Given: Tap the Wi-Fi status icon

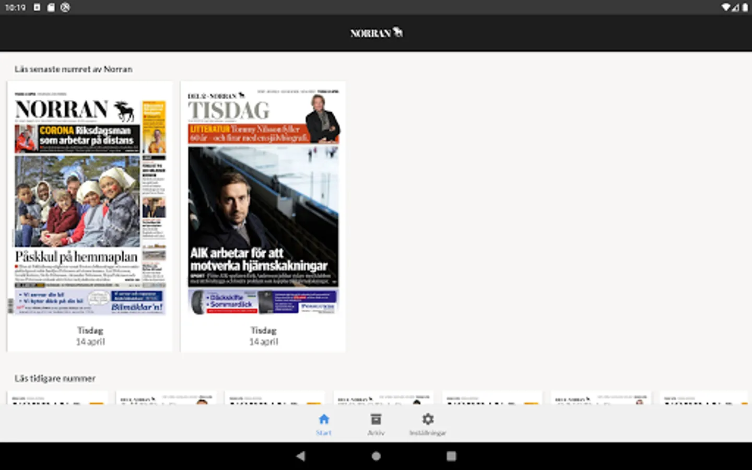Looking at the screenshot, I should coord(726,7).
